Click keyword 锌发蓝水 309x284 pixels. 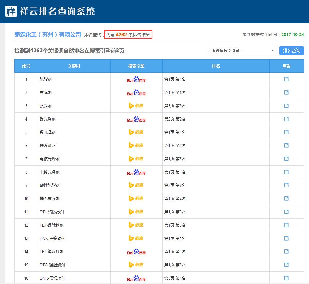[48, 146]
